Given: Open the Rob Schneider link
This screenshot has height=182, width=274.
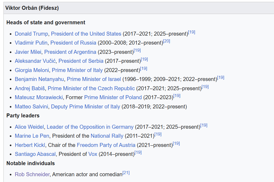Looking at the screenshot, I should tap(32, 174).
